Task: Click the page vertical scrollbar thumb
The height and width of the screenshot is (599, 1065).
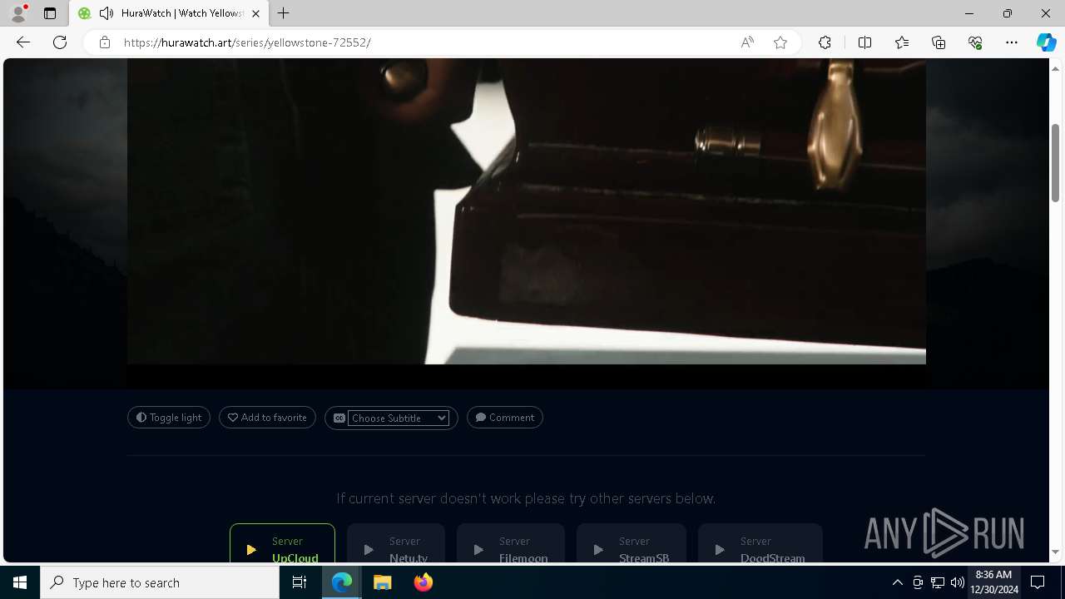Action: (1055, 162)
